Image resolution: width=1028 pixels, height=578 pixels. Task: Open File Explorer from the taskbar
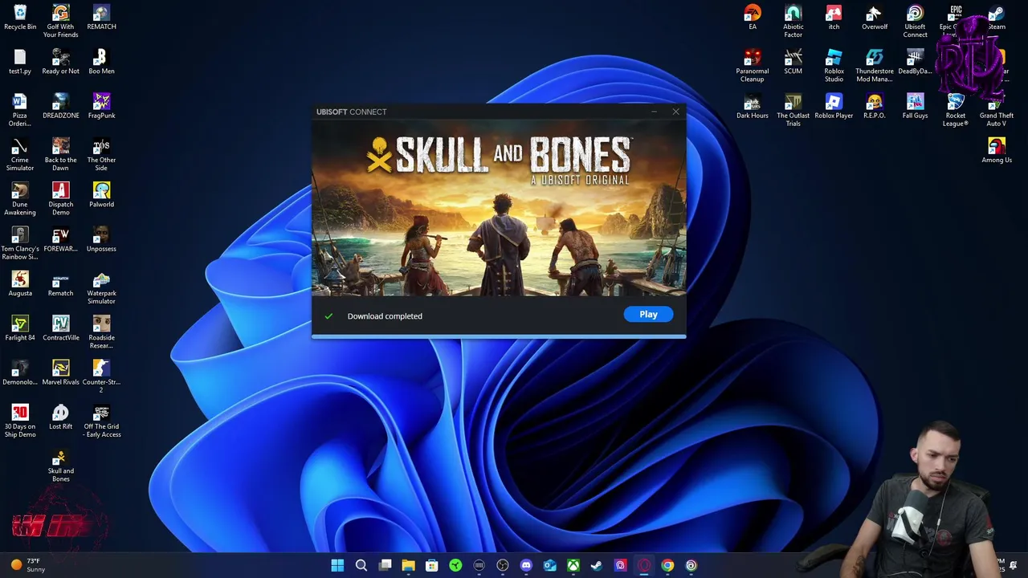tap(408, 565)
